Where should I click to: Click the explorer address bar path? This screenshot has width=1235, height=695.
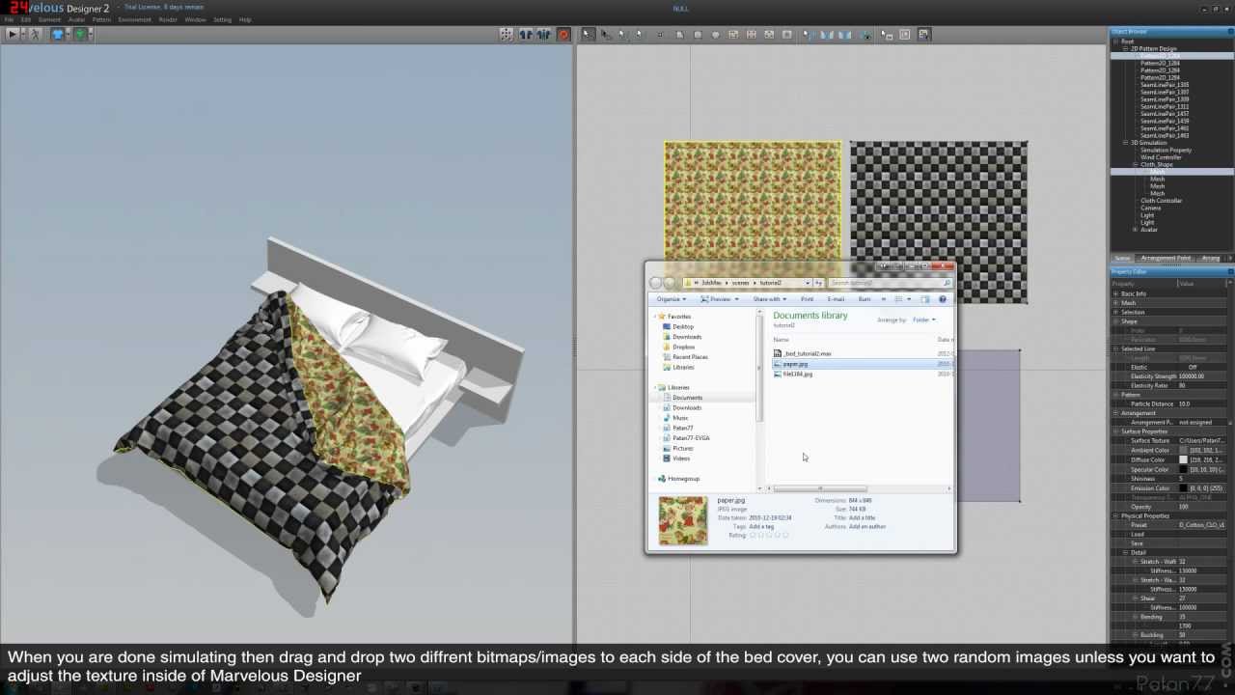748,283
